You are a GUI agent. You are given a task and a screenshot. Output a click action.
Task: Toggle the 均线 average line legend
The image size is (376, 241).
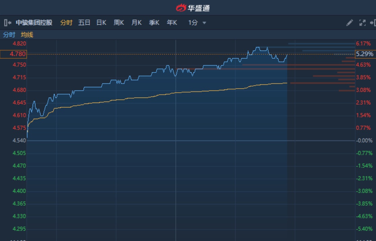[27, 35]
